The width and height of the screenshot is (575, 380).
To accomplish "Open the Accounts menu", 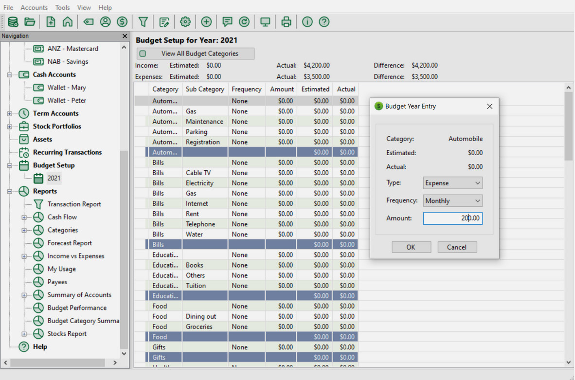I will tap(34, 7).
